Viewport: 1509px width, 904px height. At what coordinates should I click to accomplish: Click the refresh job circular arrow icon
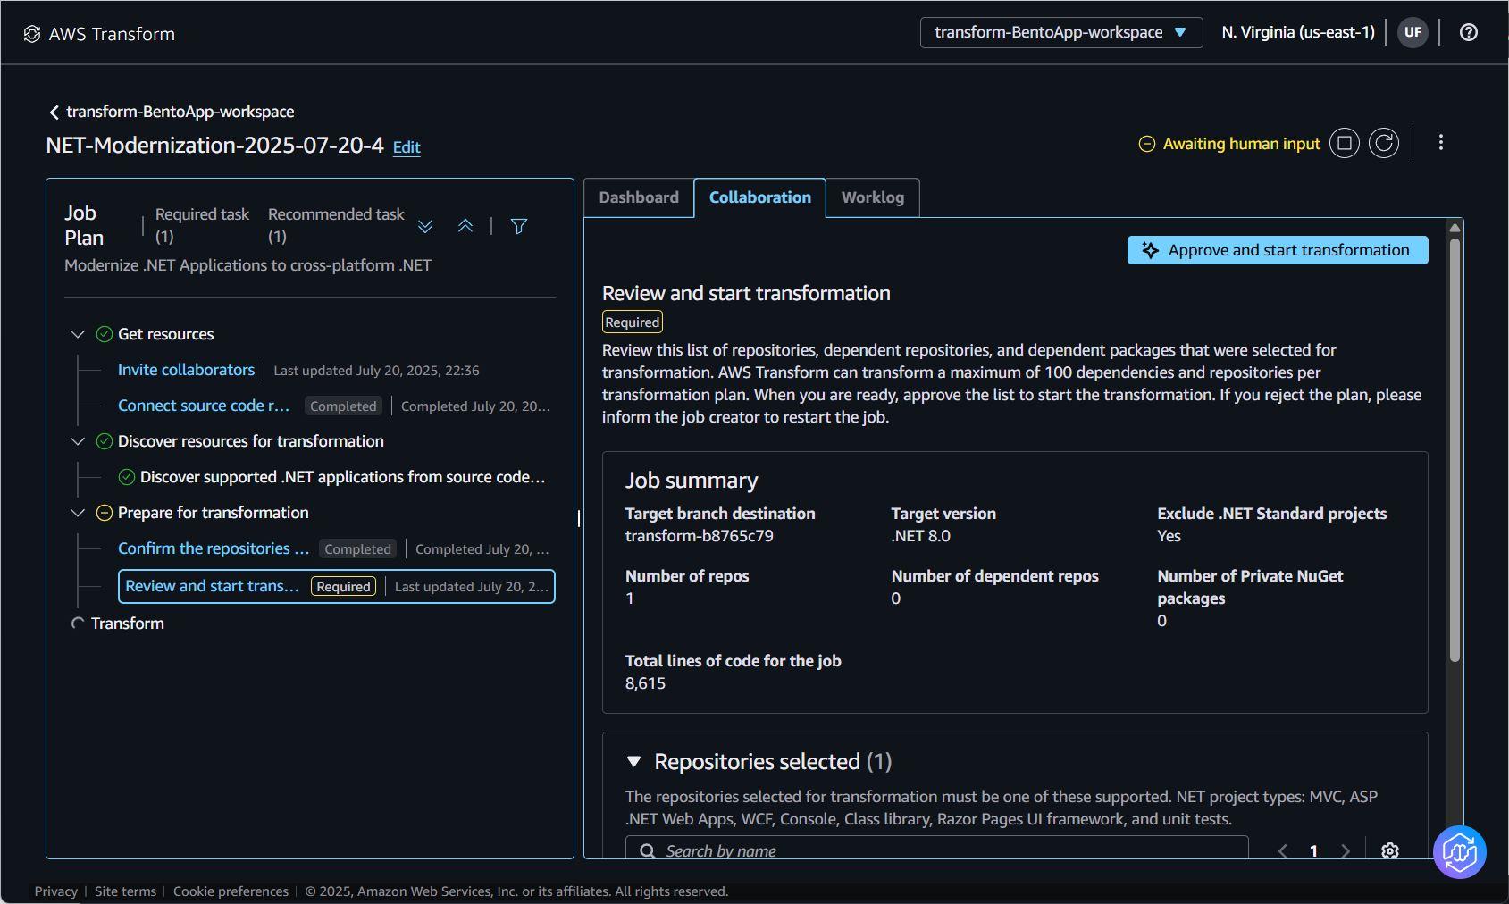coord(1384,143)
